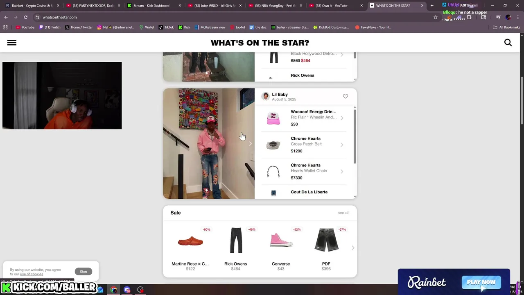This screenshot has width=524, height=295.
Task: Open the All Bookmarks folder
Action: [x=506, y=27]
